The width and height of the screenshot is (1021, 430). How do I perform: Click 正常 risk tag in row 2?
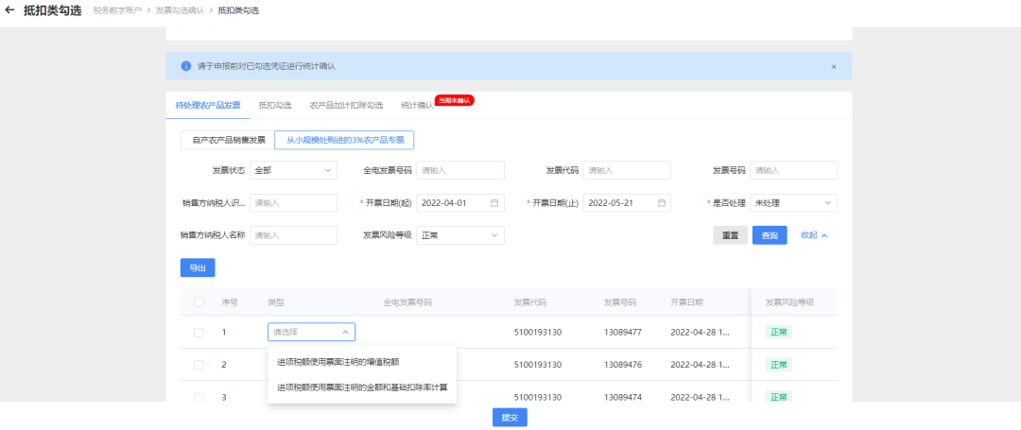[x=779, y=365]
